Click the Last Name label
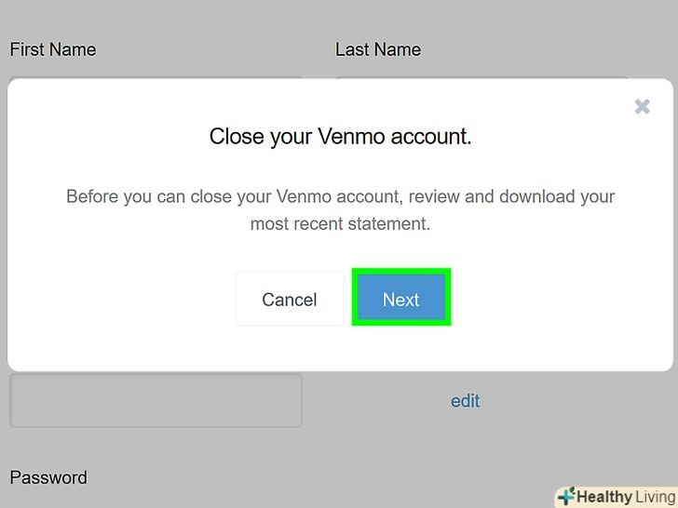The height and width of the screenshot is (508, 678). pyautogui.click(x=378, y=49)
